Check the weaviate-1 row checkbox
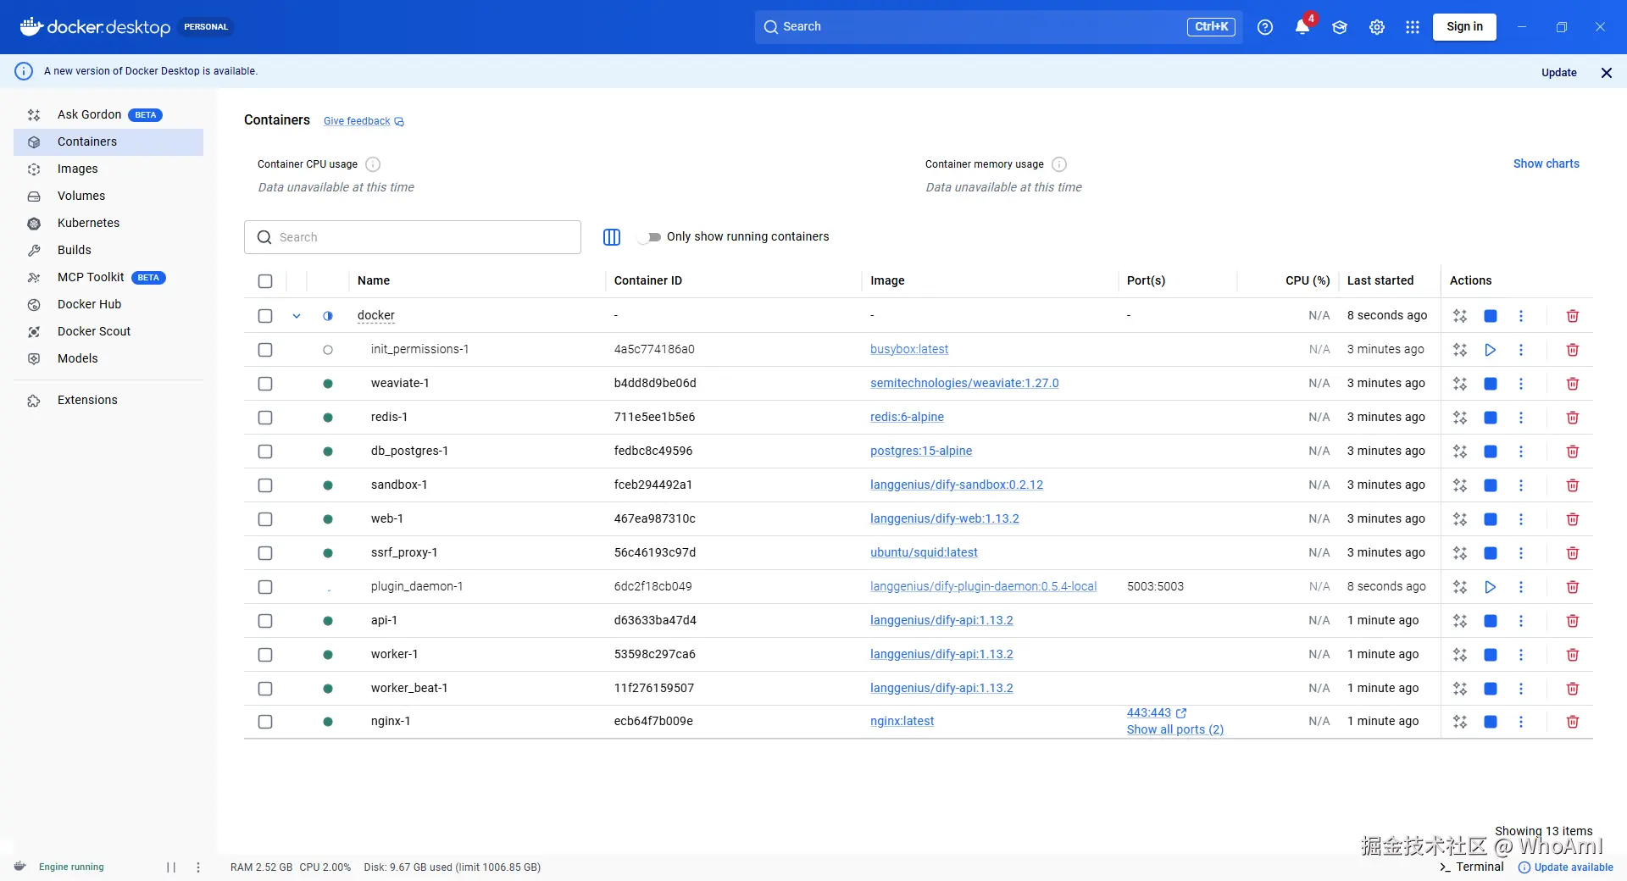The height and width of the screenshot is (881, 1627). click(x=265, y=384)
